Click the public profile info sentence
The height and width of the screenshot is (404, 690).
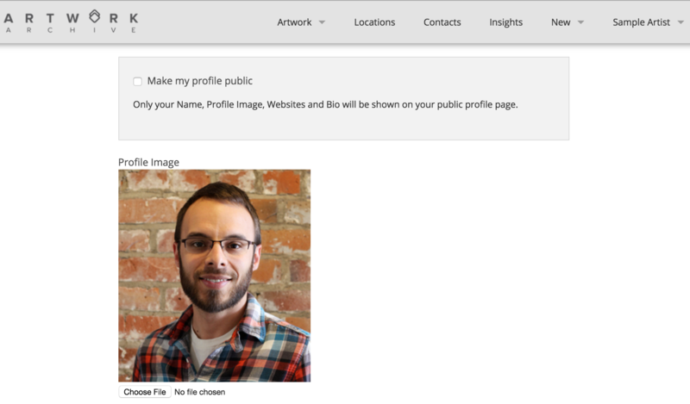tap(324, 105)
